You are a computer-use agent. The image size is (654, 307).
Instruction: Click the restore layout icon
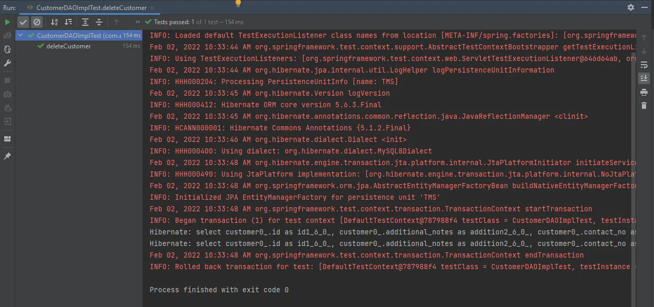pos(7,139)
